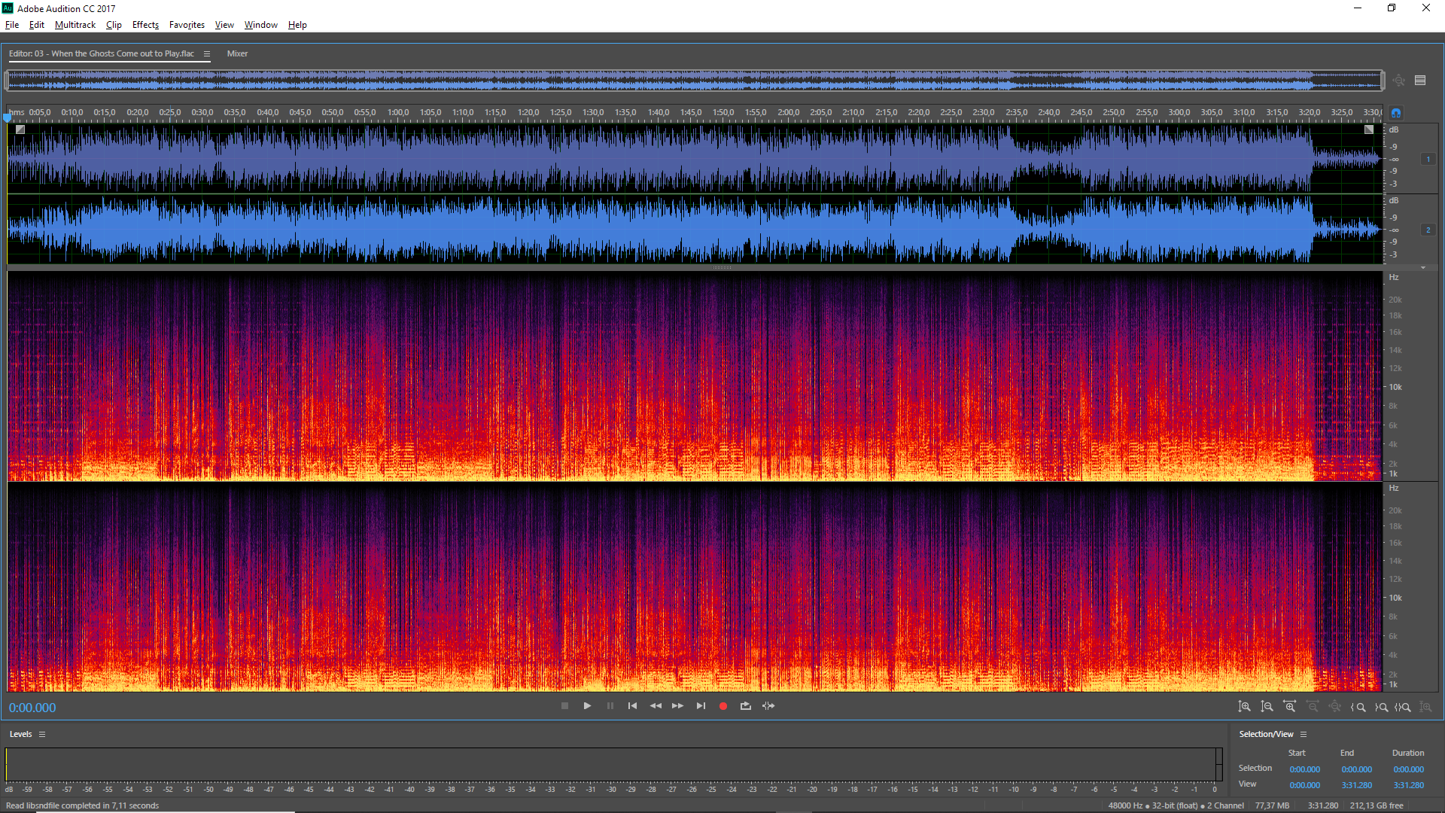Click the Fast Forward button

(x=677, y=706)
